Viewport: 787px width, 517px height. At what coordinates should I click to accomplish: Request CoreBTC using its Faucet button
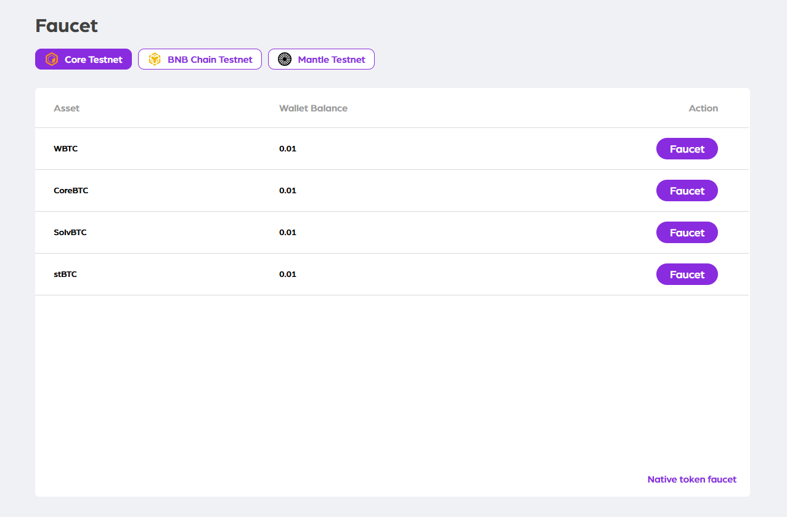click(x=687, y=191)
